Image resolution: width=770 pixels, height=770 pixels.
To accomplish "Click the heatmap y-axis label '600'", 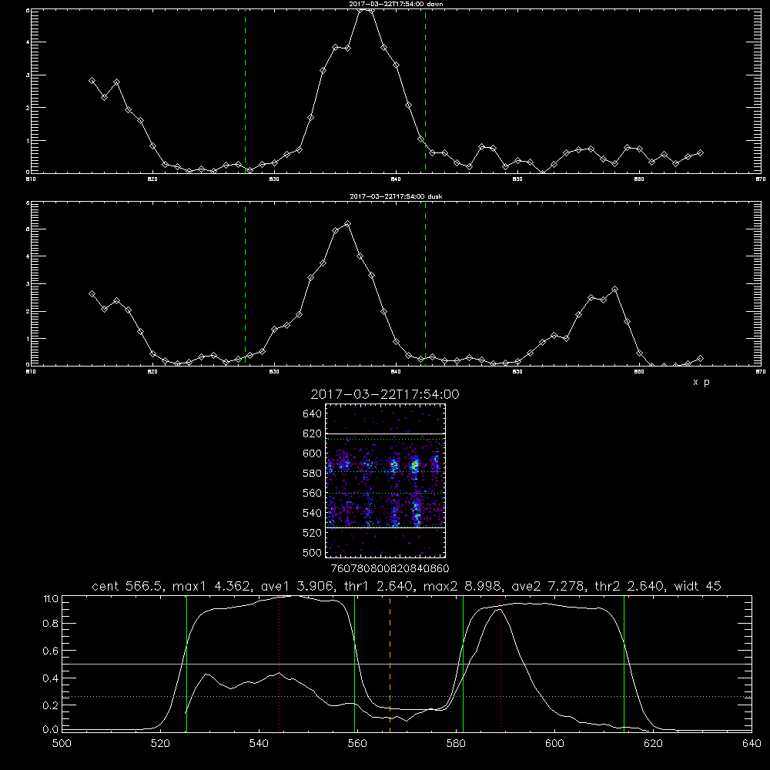I will (313, 454).
